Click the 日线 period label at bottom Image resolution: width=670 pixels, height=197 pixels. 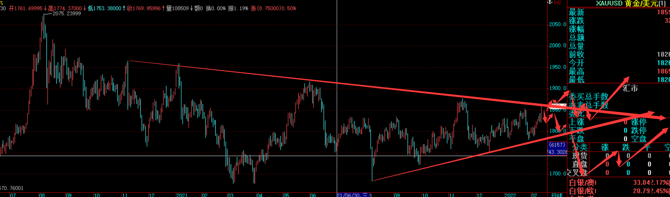point(557,195)
